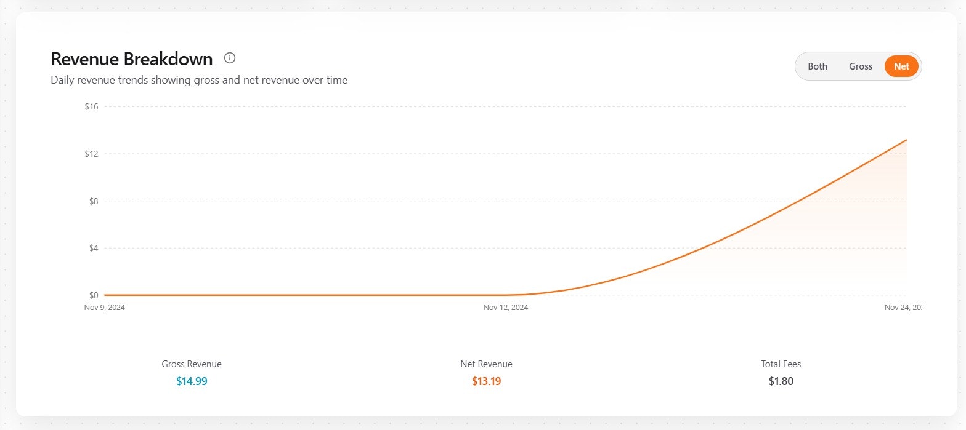Click the Revenue Breakdown heading
Image resolution: width=966 pixels, height=430 pixels.
pyautogui.click(x=131, y=59)
